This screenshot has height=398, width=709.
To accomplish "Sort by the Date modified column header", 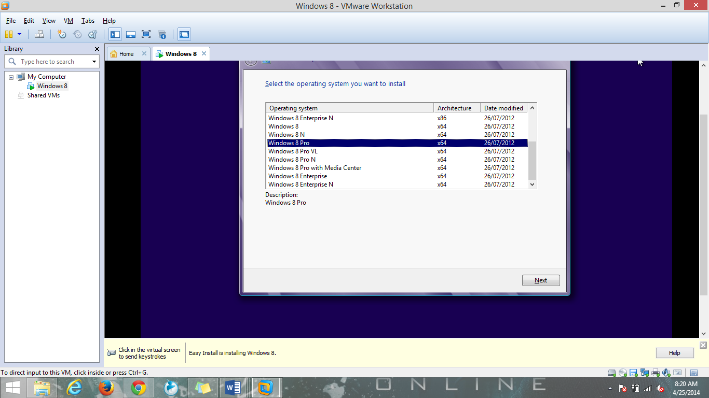I will [x=503, y=108].
